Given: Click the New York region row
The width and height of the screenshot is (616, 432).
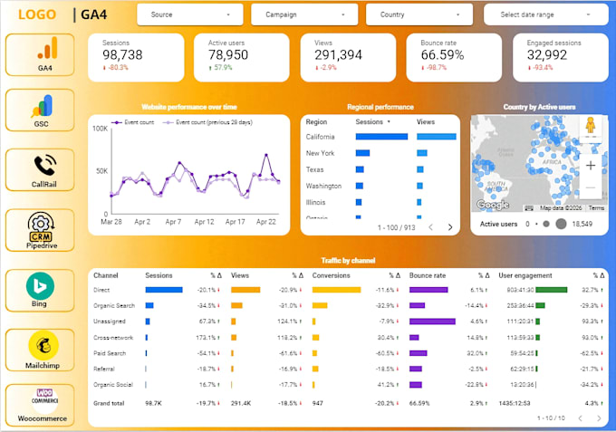Looking at the screenshot, I should [x=380, y=153].
